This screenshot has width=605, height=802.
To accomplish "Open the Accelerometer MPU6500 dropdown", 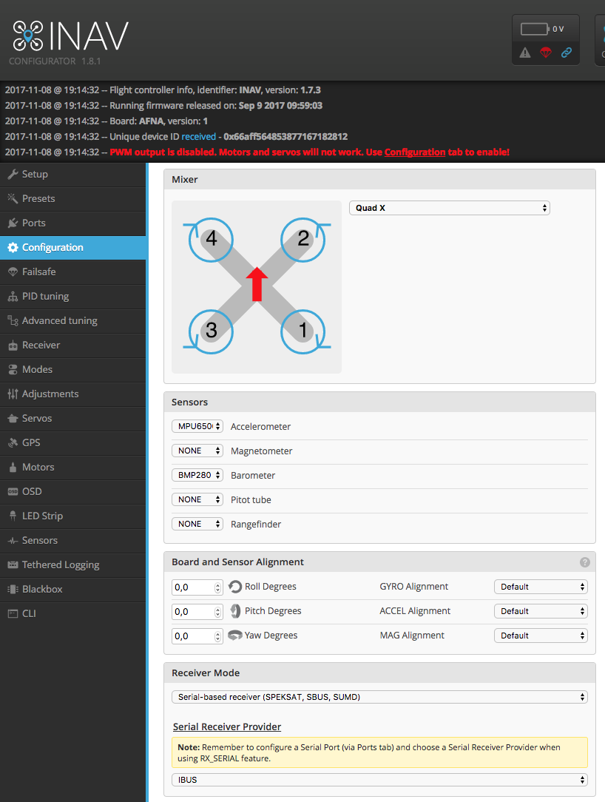I will tap(197, 426).
